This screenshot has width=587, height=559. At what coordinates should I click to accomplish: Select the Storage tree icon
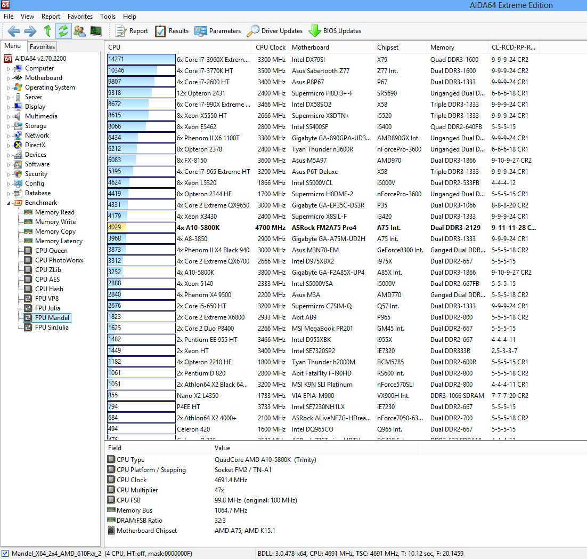click(18, 126)
